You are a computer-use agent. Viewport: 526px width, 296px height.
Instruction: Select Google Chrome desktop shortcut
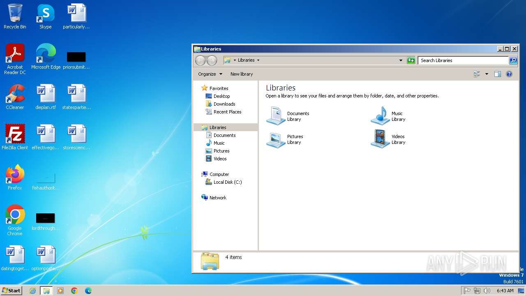tap(15, 220)
